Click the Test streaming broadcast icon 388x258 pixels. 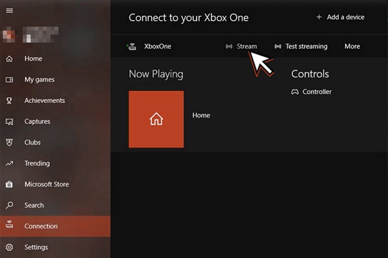(x=278, y=46)
